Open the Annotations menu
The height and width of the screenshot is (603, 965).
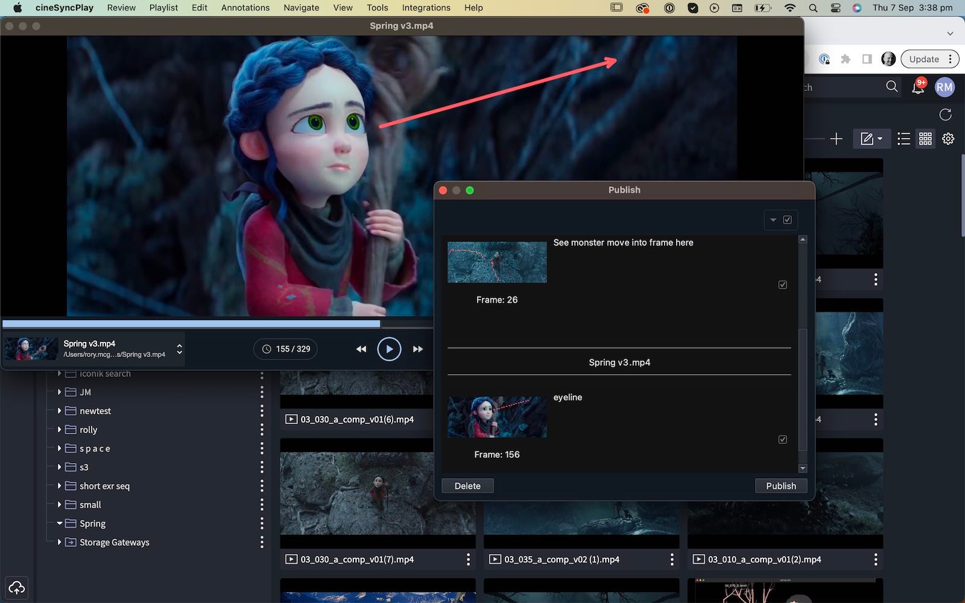pos(245,8)
